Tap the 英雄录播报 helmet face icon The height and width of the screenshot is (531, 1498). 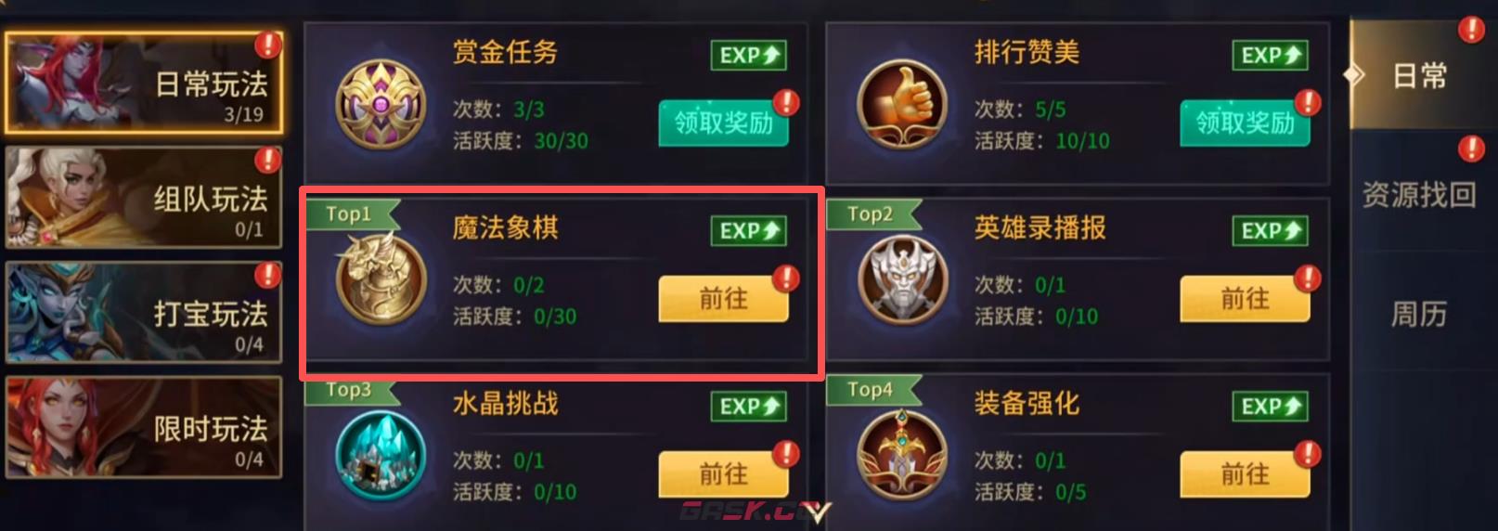(902, 279)
